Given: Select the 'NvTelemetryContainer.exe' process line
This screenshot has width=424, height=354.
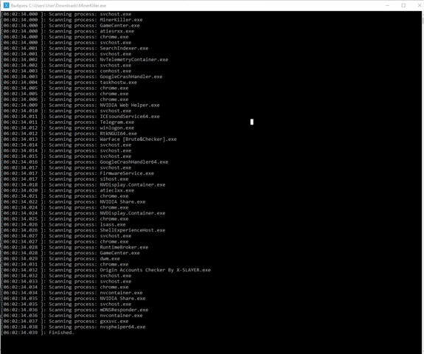Looking at the screenshot, I should pyautogui.click(x=84, y=60).
